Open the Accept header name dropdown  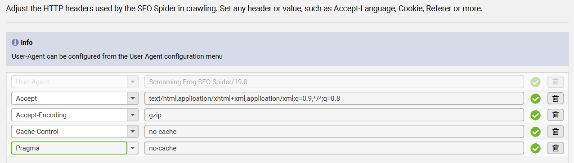click(x=133, y=99)
